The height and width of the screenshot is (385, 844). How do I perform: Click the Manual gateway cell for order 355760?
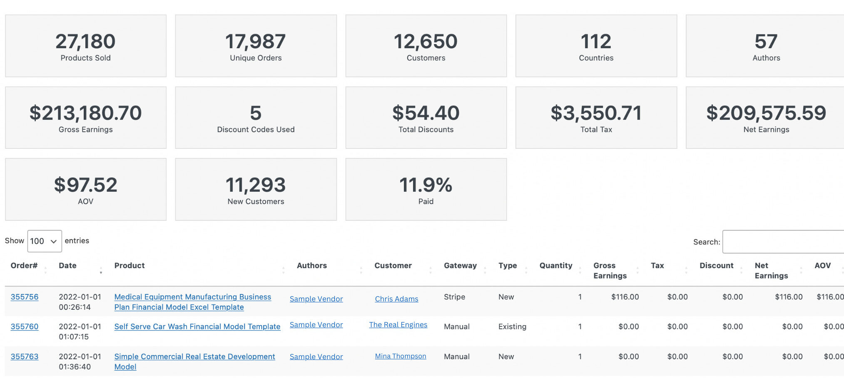tap(457, 327)
